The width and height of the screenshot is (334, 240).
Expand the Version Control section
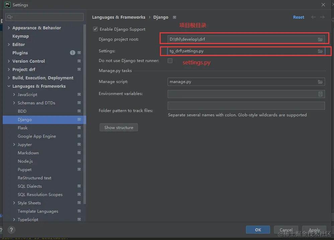coord(9,61)
